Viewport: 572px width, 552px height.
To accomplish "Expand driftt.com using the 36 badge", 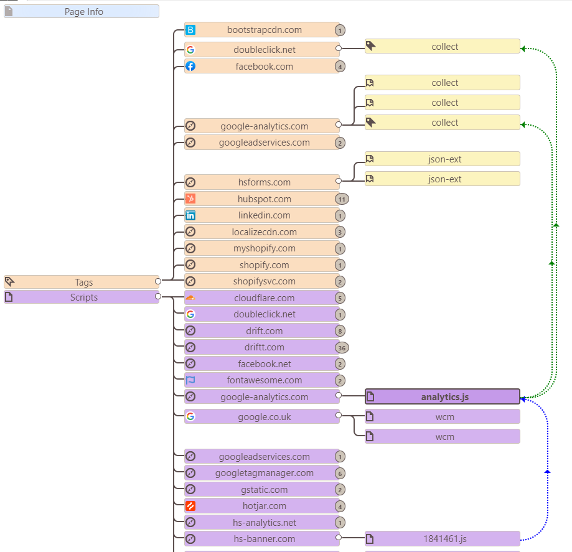I will (x=342, y=348).
